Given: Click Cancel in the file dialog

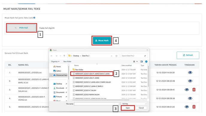Looking at the screenshot, I should coord(141,108).
